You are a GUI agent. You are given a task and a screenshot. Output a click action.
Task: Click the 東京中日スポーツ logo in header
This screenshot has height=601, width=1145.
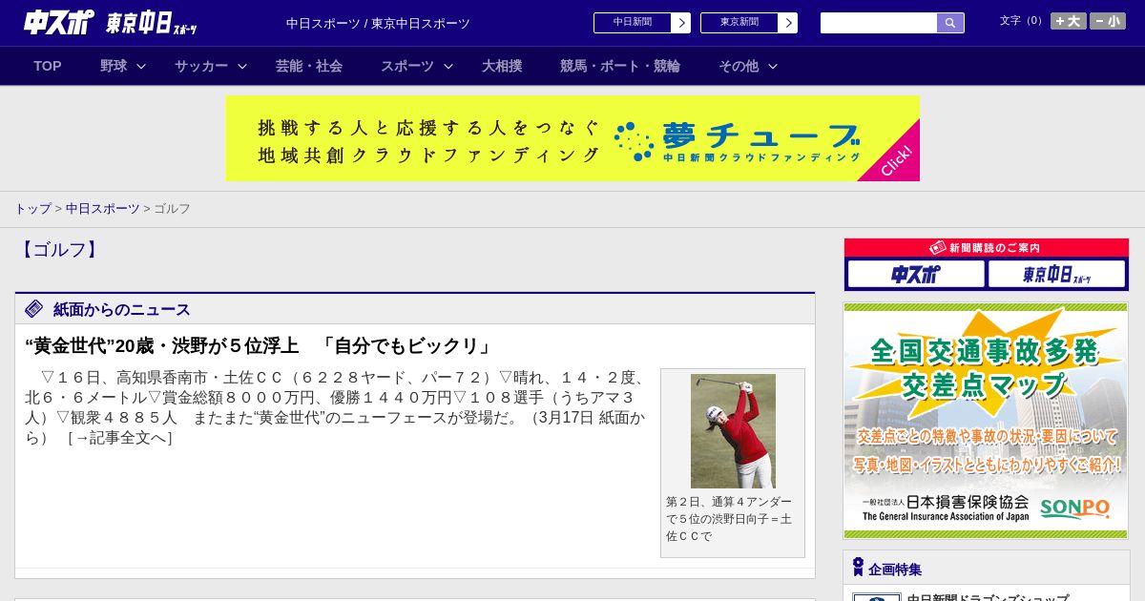(152, 23)
